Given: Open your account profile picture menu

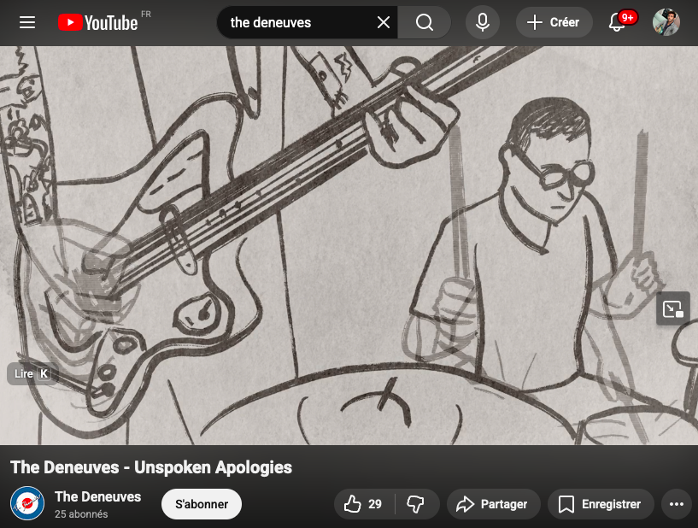Looking at the screenshot, I should 666,22.
